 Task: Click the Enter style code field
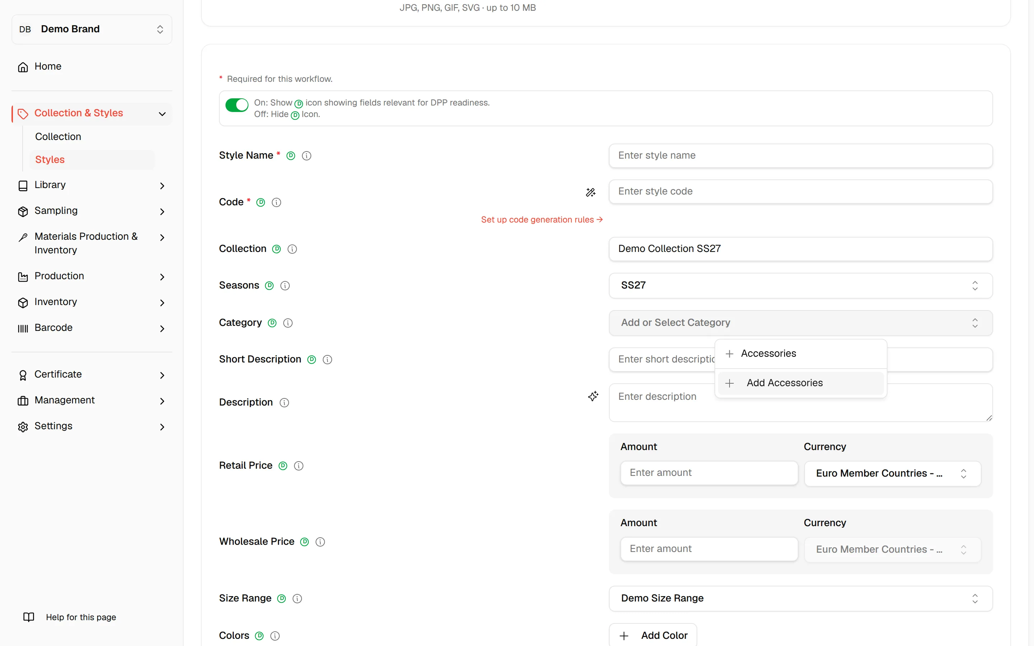pyautogui.click(x=800, y=191)
